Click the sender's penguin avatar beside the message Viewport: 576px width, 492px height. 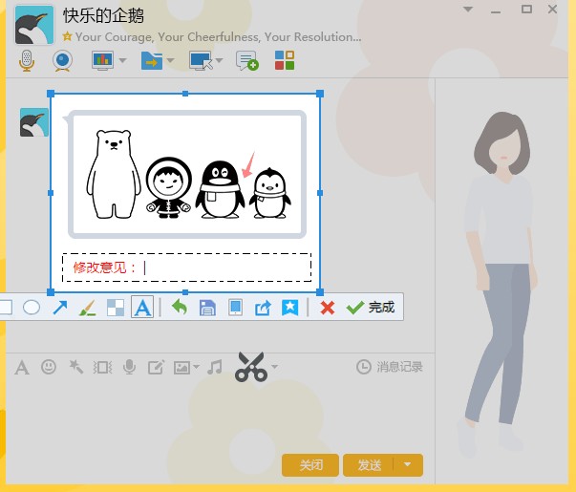point(33,122)
